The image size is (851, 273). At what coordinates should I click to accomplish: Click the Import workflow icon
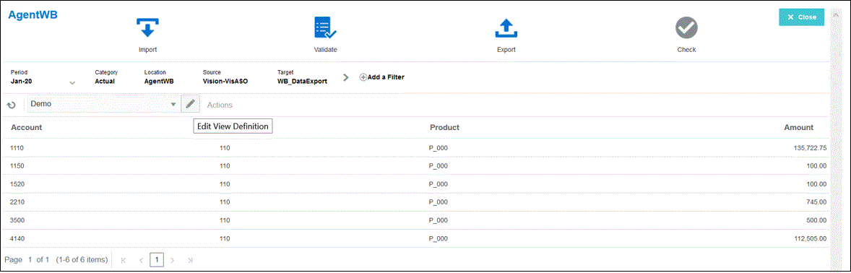147,28
